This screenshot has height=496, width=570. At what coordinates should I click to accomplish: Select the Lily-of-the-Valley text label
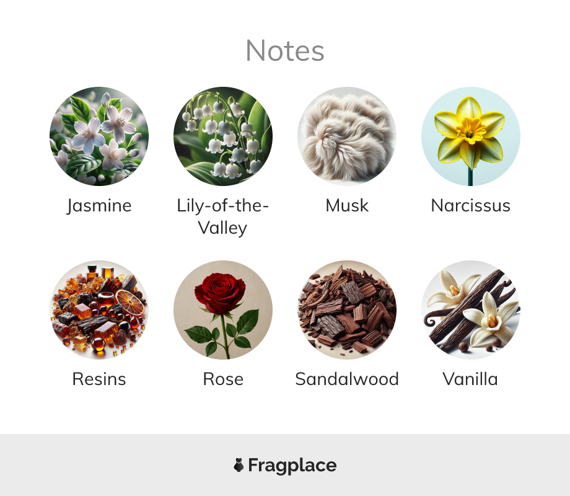[223, 217]
